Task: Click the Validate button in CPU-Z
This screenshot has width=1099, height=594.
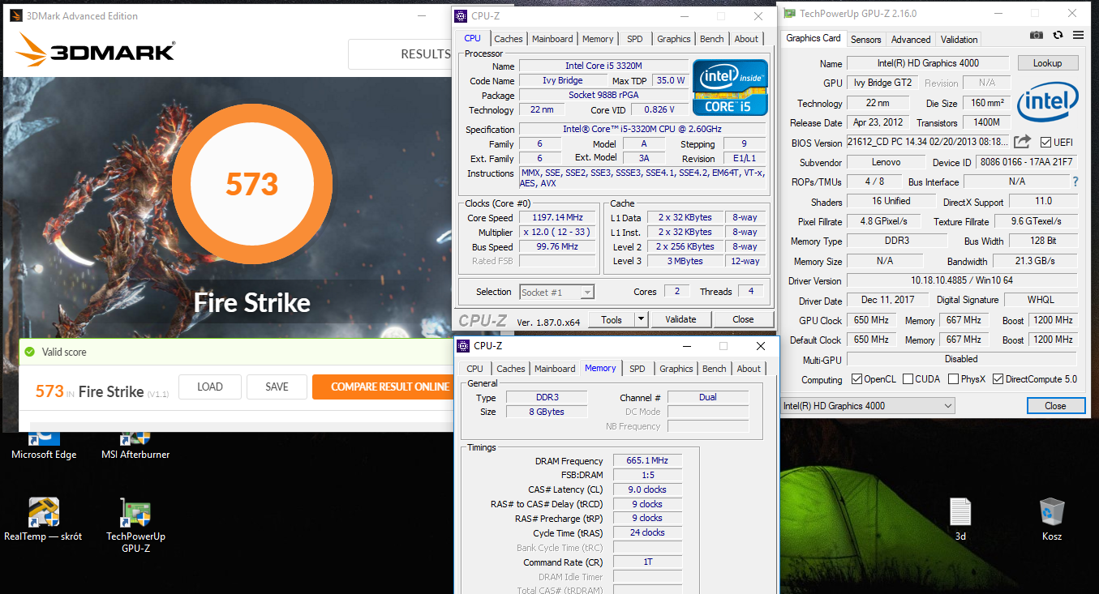Action: coord(680,319)
